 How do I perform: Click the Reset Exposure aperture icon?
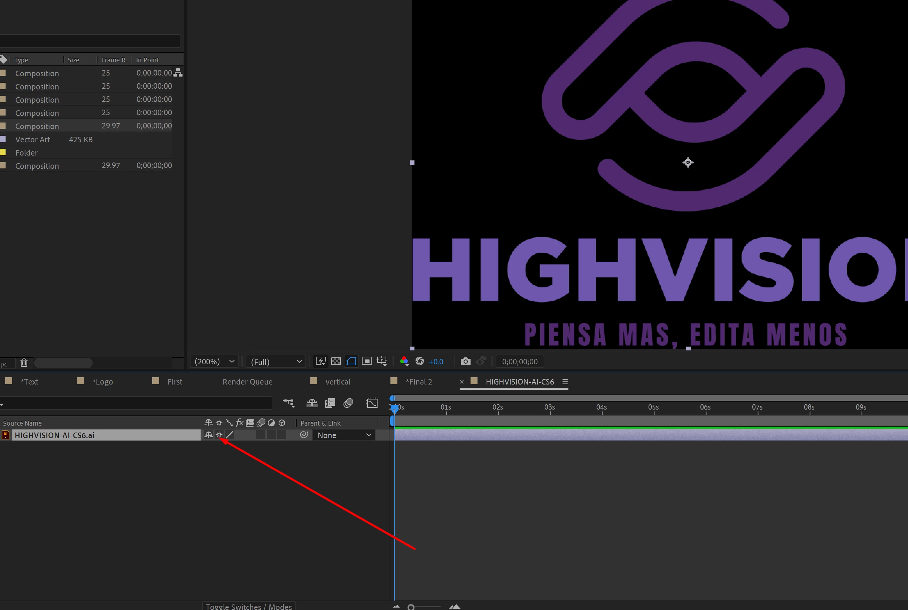pyautogui.click(x=419, y=362)
